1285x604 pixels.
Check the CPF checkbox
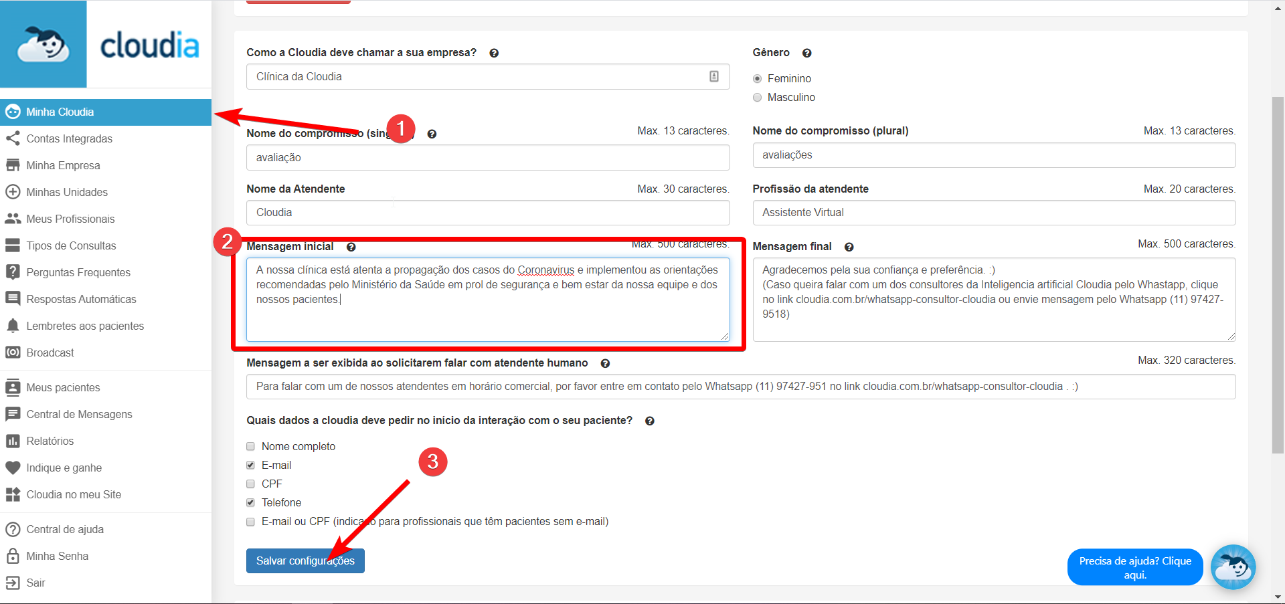point(251,484)
